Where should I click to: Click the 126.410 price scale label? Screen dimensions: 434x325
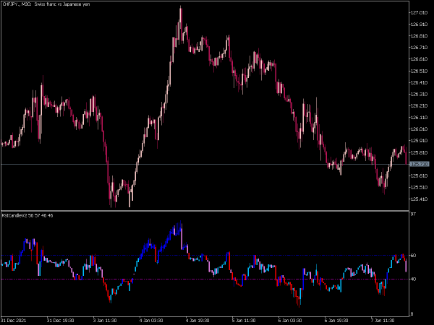coord(420,82)
